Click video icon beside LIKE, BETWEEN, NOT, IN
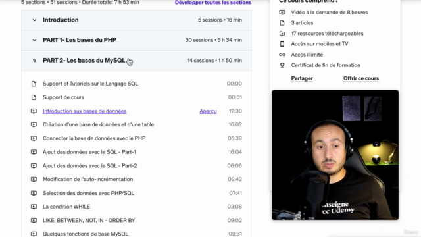Image resolution: width=421 pixels, height=237 pixels. click(x=34, y=220)
